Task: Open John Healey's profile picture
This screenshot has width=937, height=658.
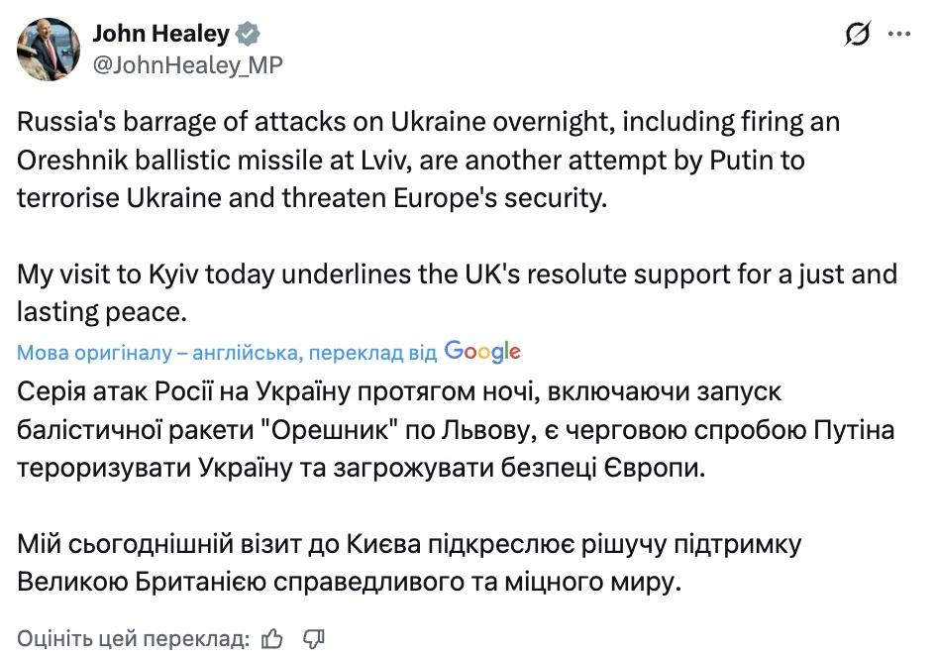Action: [x=49, y=49]
